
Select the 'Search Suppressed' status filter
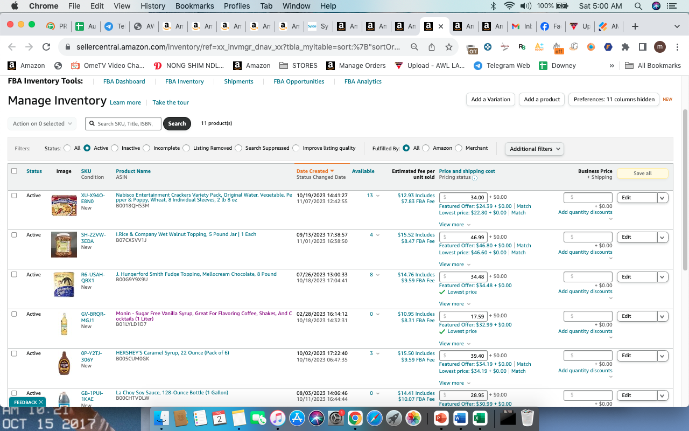[x=238, y=148]
